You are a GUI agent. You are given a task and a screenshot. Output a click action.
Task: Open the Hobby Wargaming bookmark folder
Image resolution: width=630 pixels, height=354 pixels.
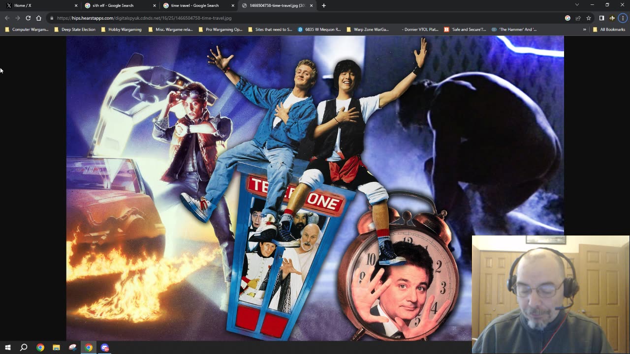[x=121, y=29]
